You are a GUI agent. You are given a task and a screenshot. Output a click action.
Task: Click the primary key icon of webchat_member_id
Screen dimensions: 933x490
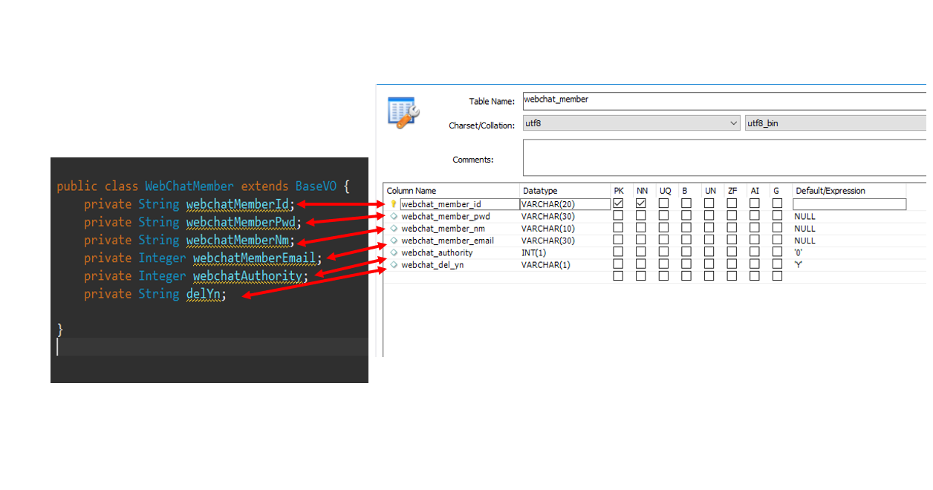pyautogui.click(x=394, y=204)
